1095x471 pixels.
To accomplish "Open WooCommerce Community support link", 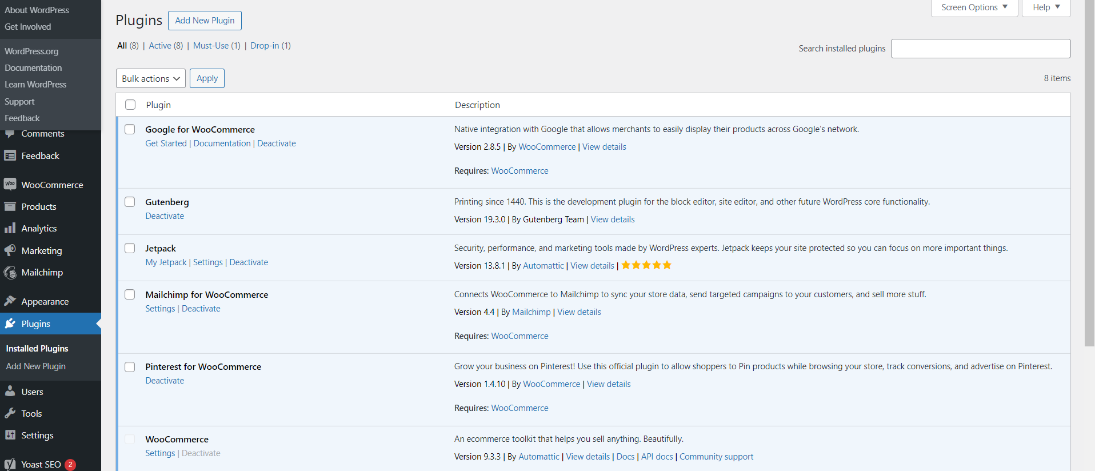I will coord(716,457).
